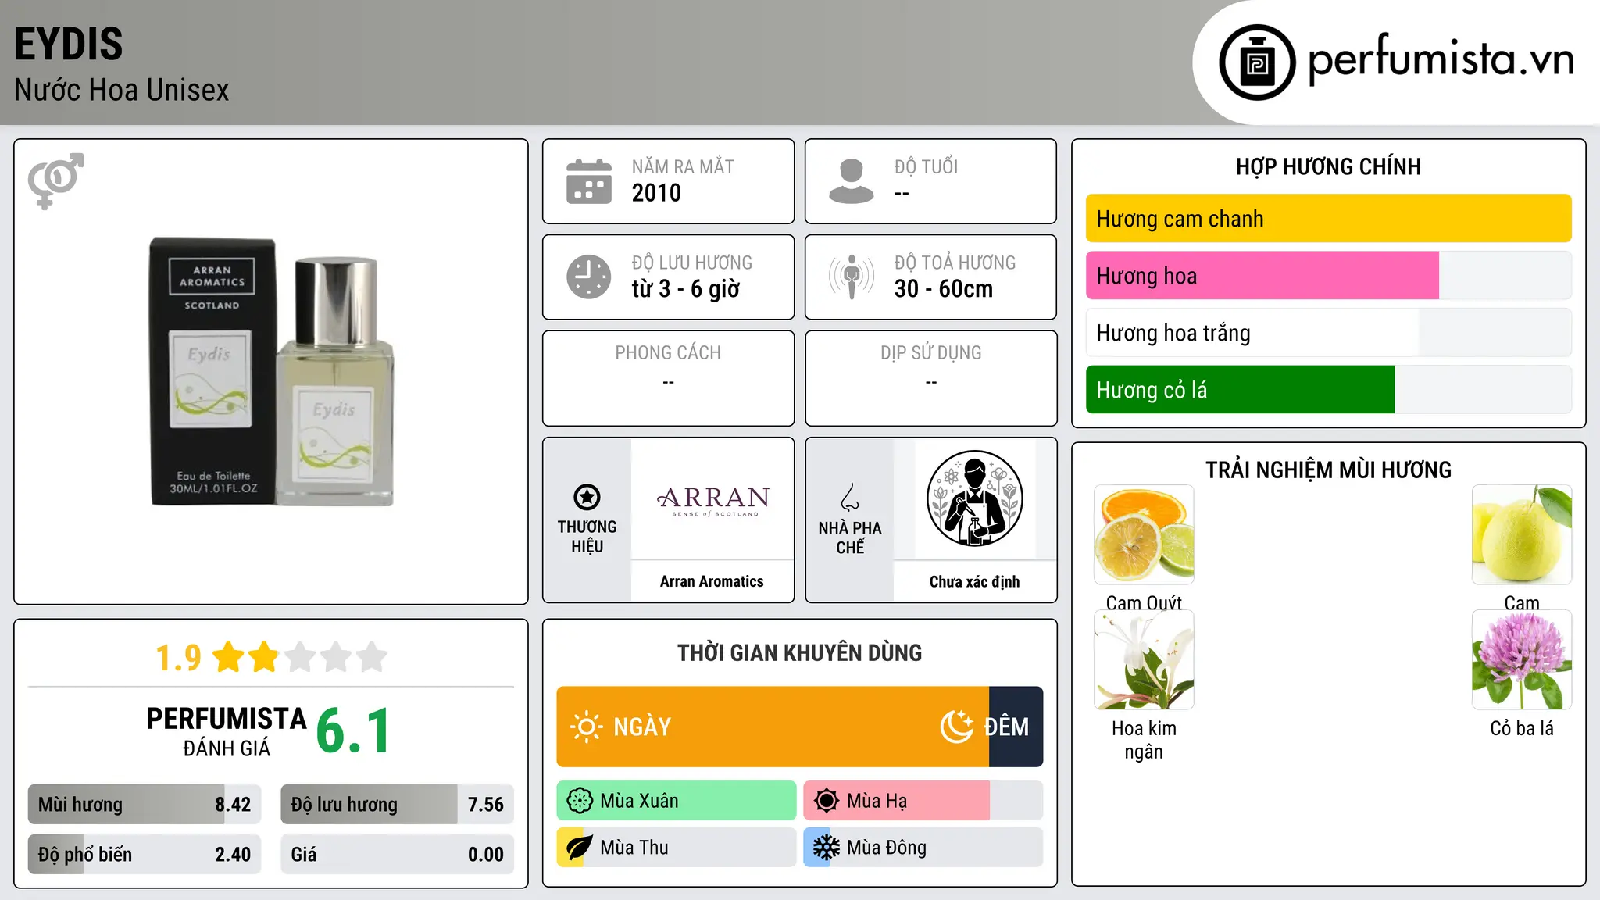Click the perfume bottle logo icon of perfumista.vn

coord(1257,62)
